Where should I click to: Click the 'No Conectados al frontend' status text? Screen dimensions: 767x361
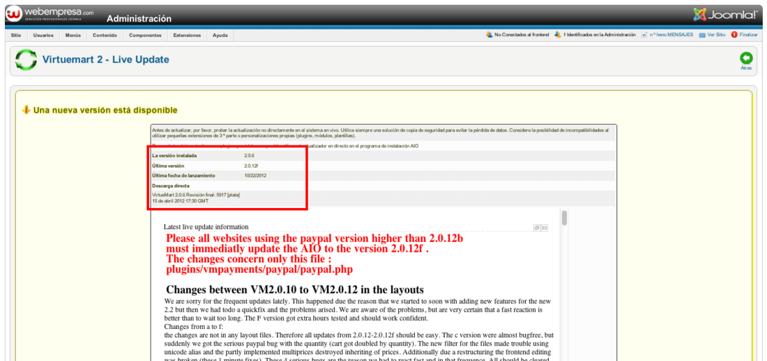[x=522, y=35]
